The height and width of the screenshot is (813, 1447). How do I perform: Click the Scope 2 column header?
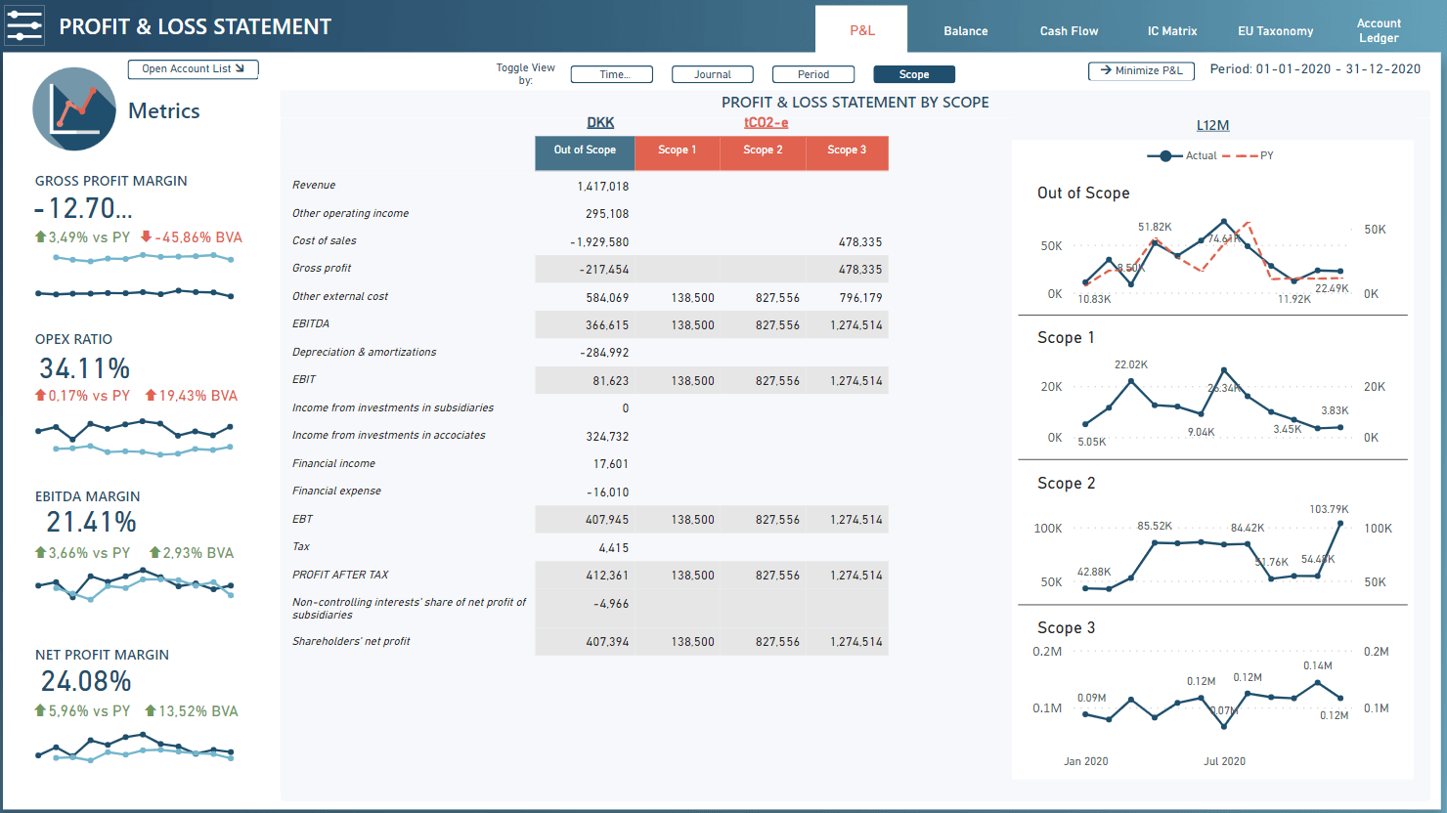(x=763, y=150)
